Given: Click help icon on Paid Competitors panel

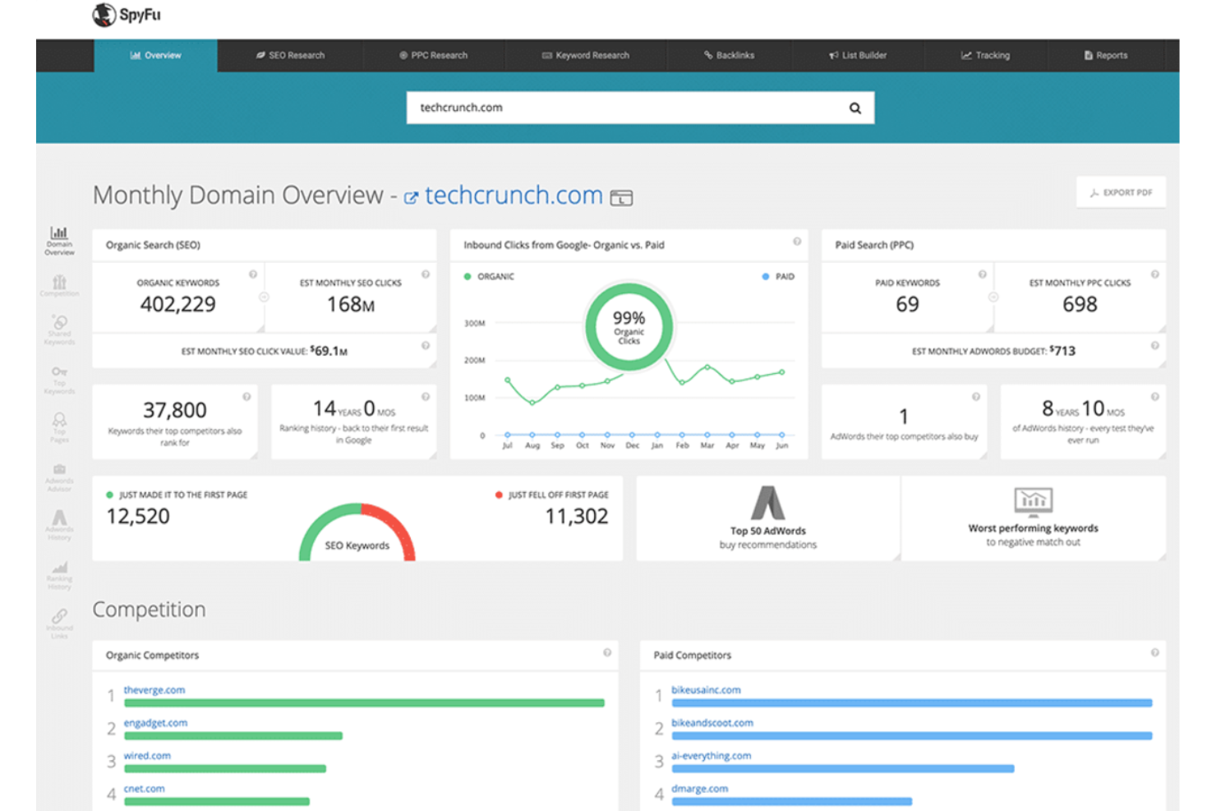Looking at the screenshot, I should point(1155,652).
